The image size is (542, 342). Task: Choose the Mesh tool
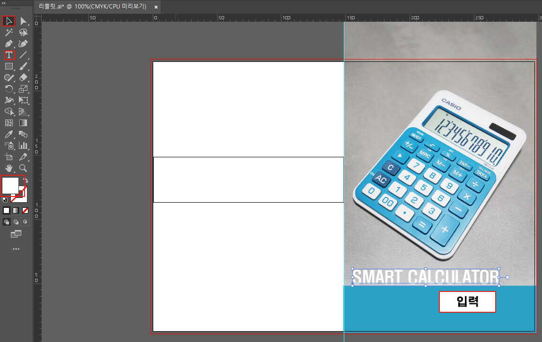(x=9, y=123)
